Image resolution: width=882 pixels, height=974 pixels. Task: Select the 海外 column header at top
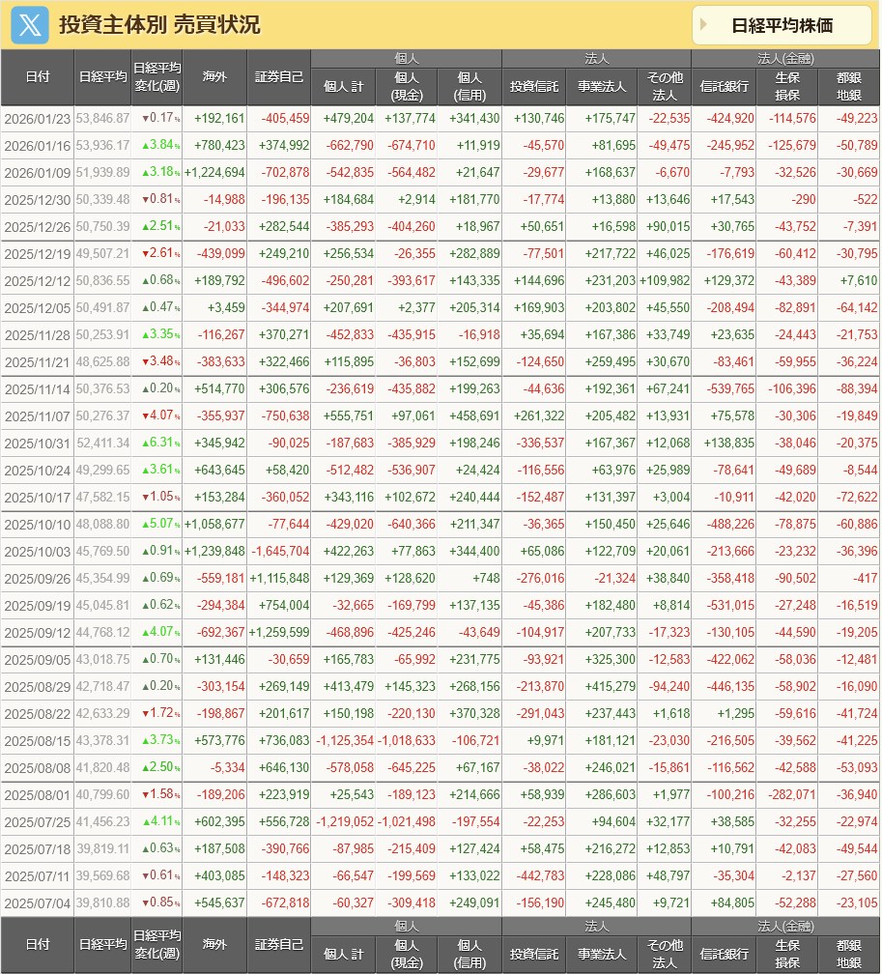(214, 77)
